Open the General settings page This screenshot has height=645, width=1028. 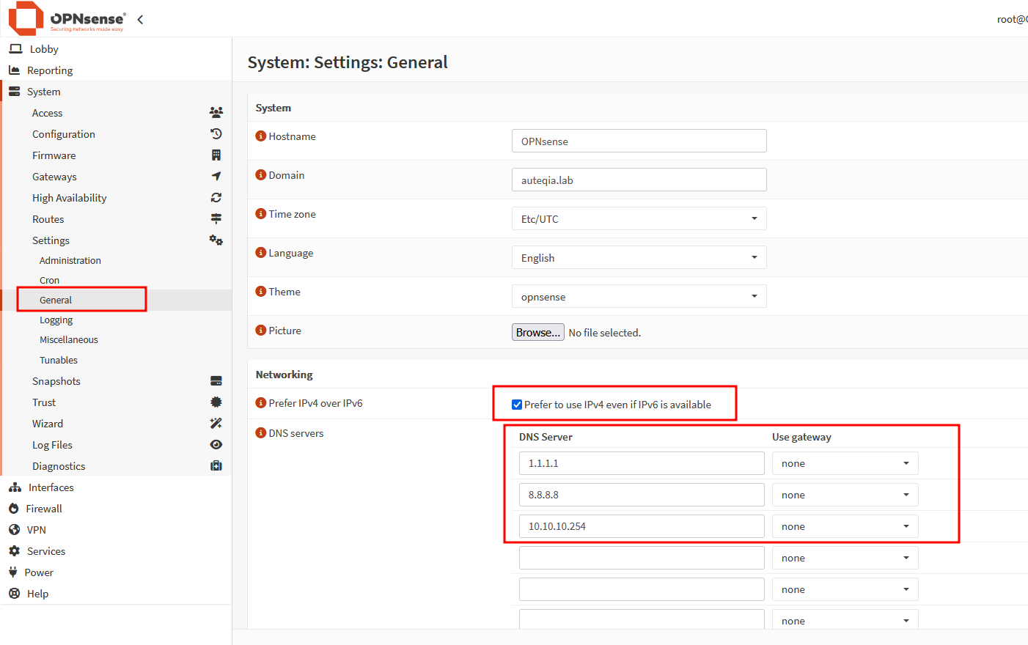[x=56, y=300]
